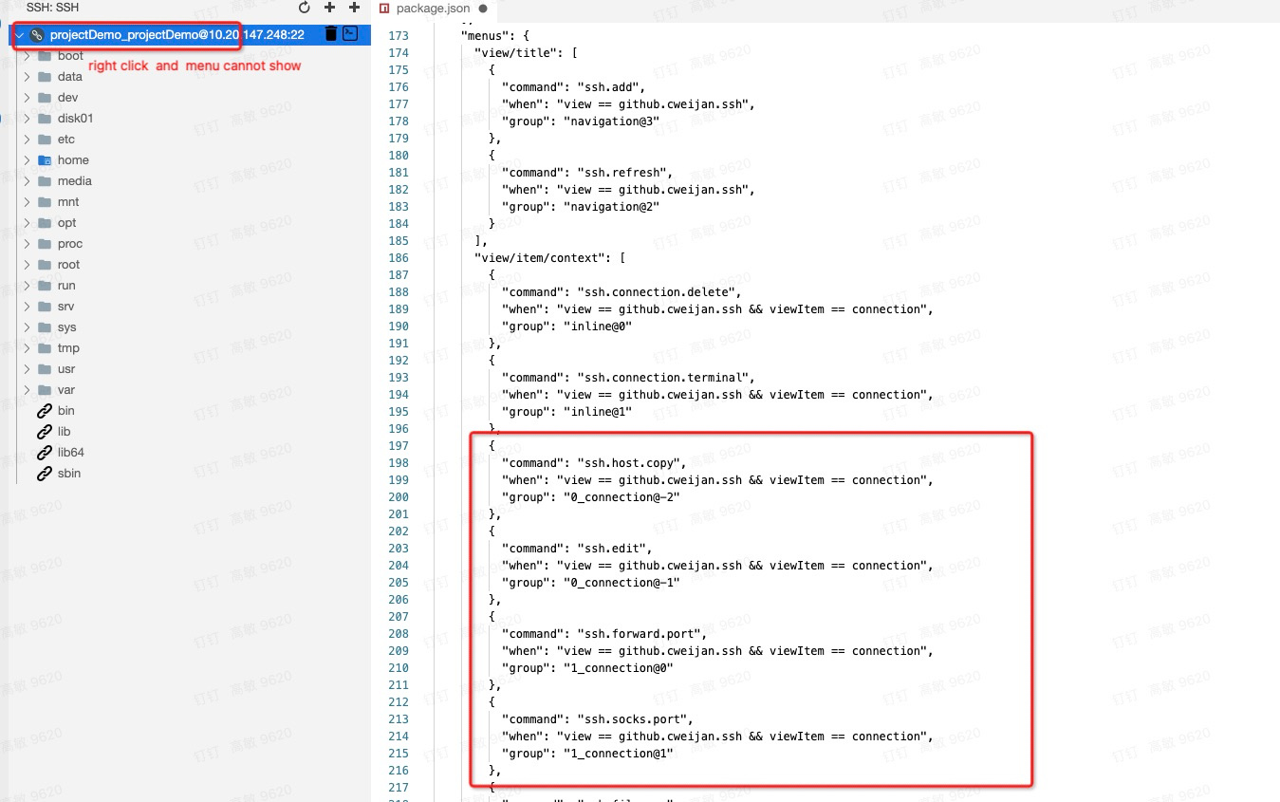Click the package.json tab file icon

coord(384,8)
